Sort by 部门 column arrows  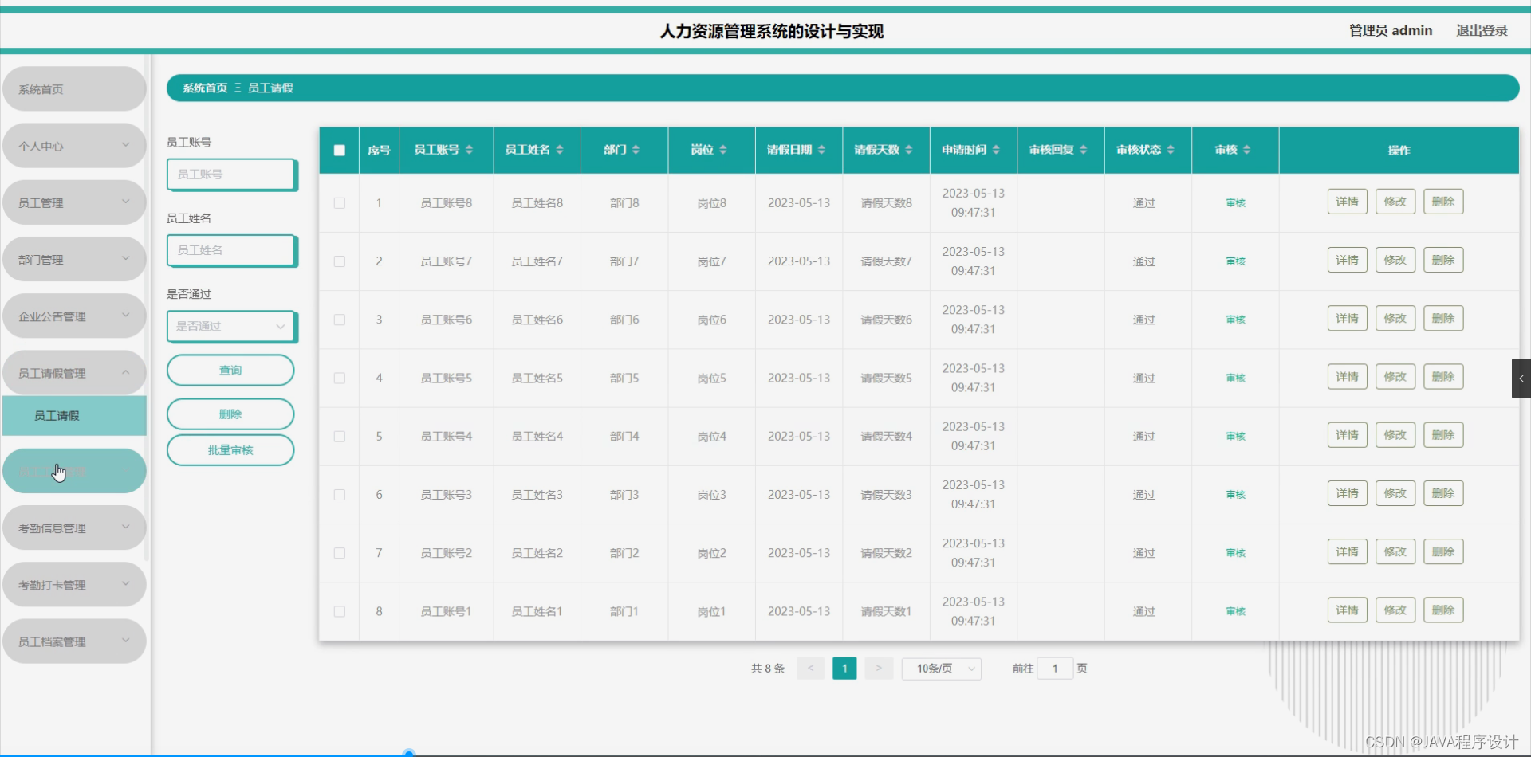pos(636,150)
